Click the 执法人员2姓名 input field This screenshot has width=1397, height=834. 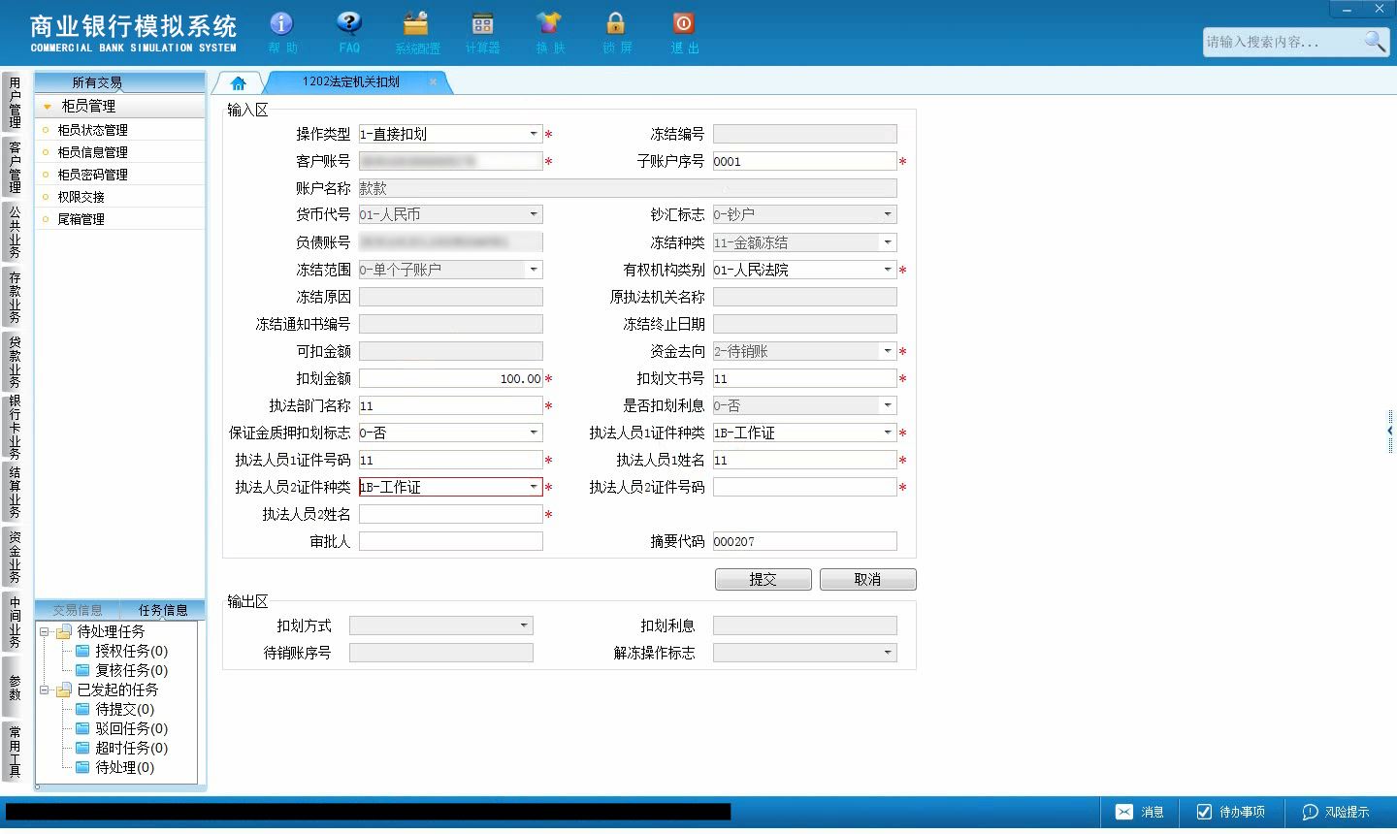click(x=450, y=514)
